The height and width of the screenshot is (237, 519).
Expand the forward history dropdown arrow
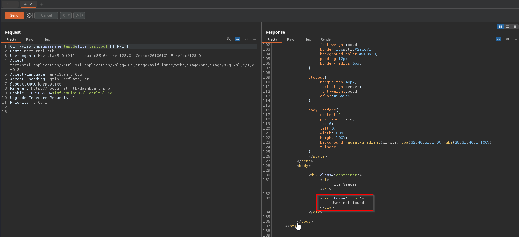point(82,15)
